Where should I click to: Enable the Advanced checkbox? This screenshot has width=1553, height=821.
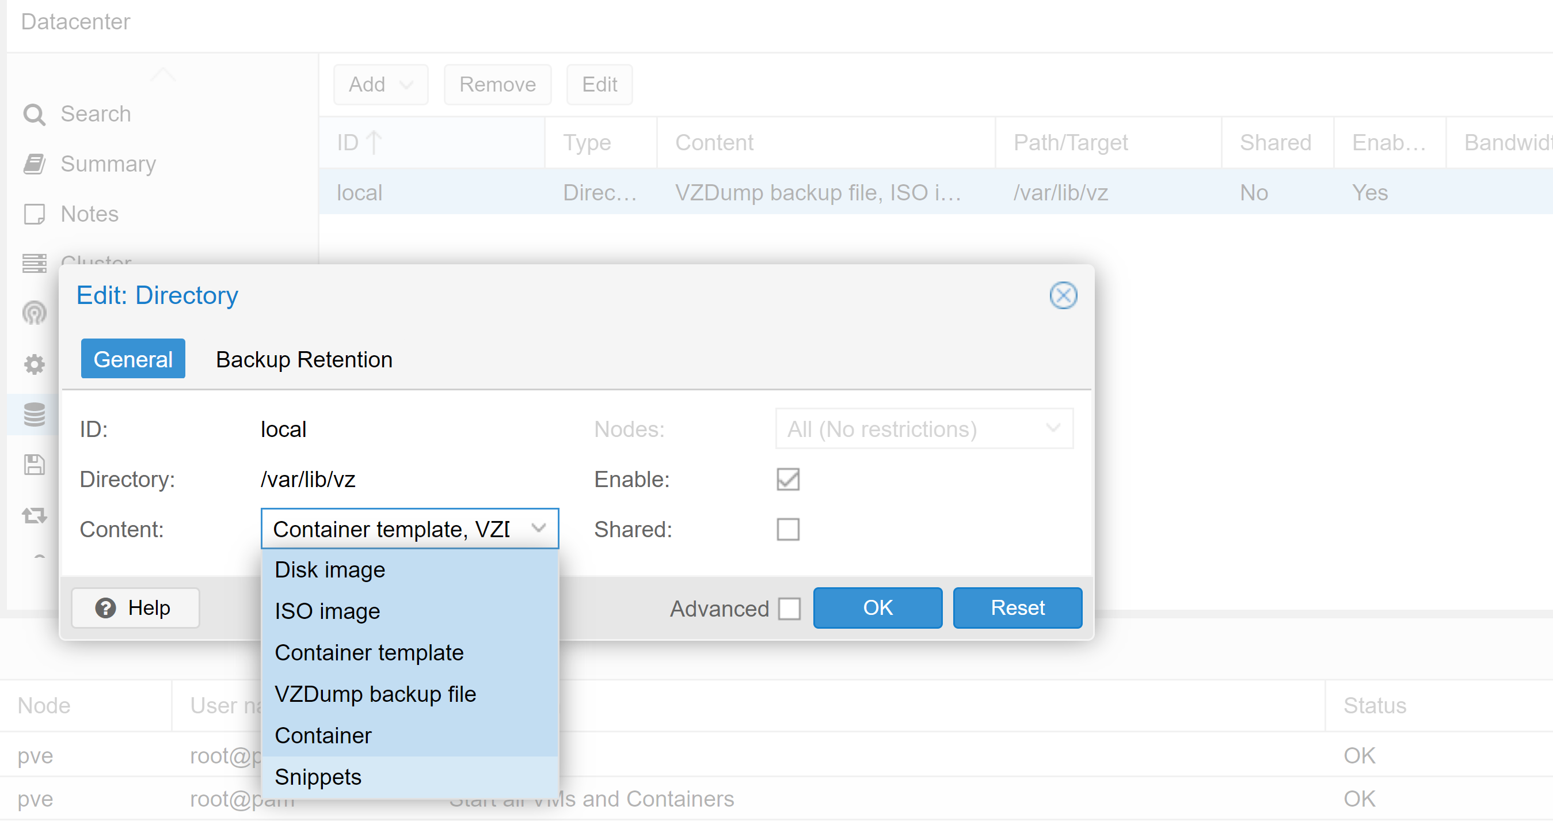tap(789, 608)
